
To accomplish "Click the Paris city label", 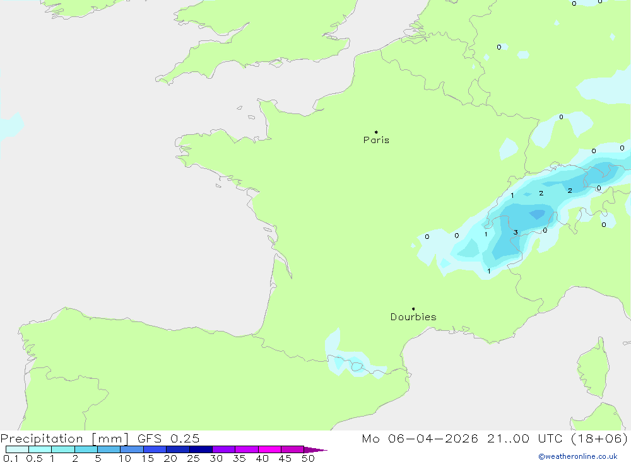I will [376, 140].
